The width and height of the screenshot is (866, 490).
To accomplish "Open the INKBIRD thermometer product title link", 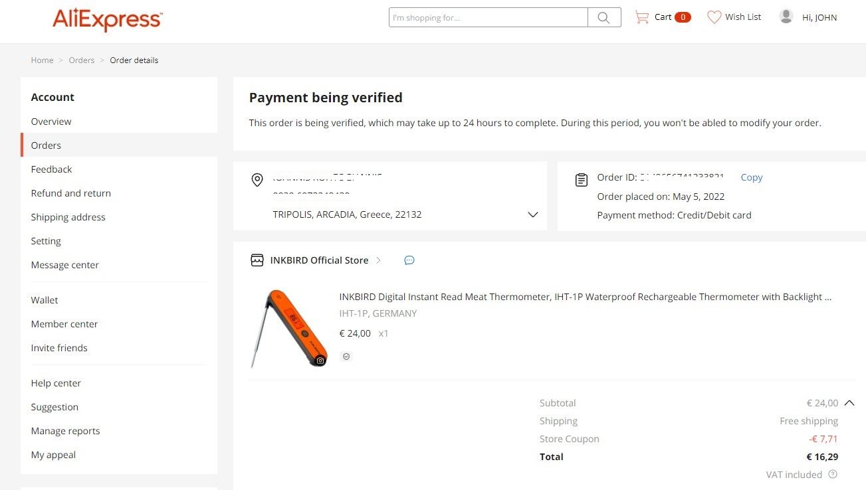I will click(x=586, y=297).
